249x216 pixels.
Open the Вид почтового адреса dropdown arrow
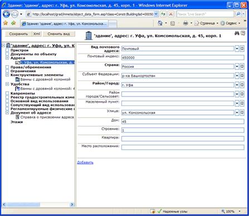237,49
